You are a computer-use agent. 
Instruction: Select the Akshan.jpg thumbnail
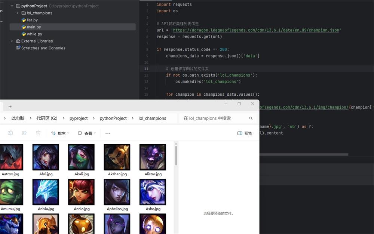pos(117,157)
